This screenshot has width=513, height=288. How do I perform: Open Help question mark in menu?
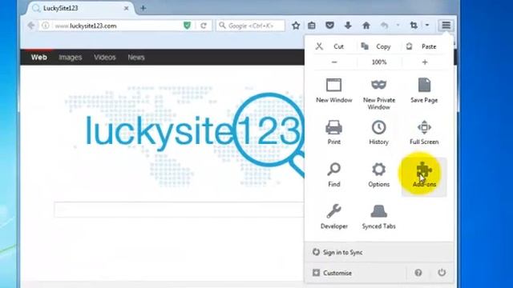point(418,273)
